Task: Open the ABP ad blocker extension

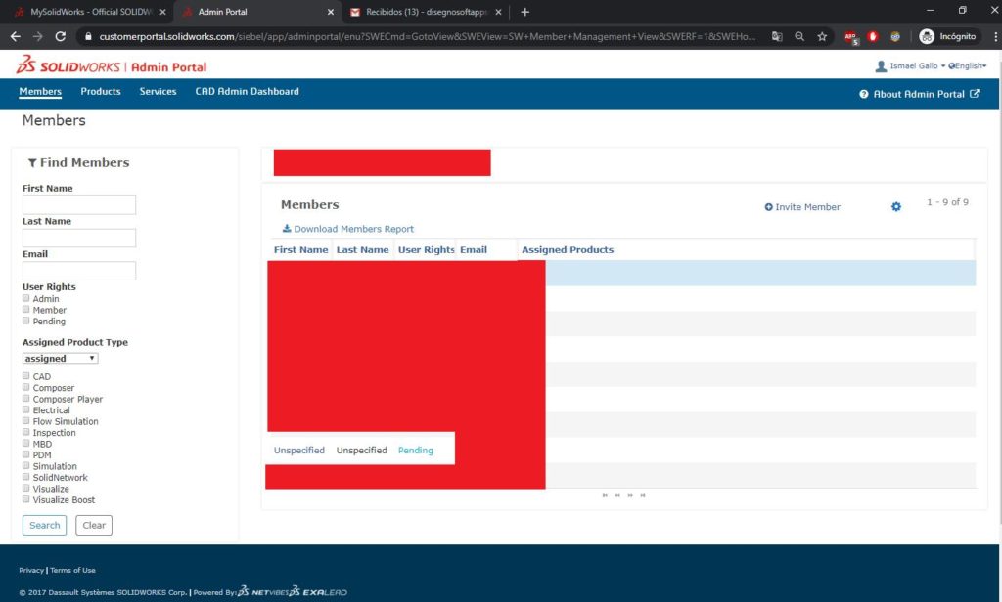Action: coord(850,37)
